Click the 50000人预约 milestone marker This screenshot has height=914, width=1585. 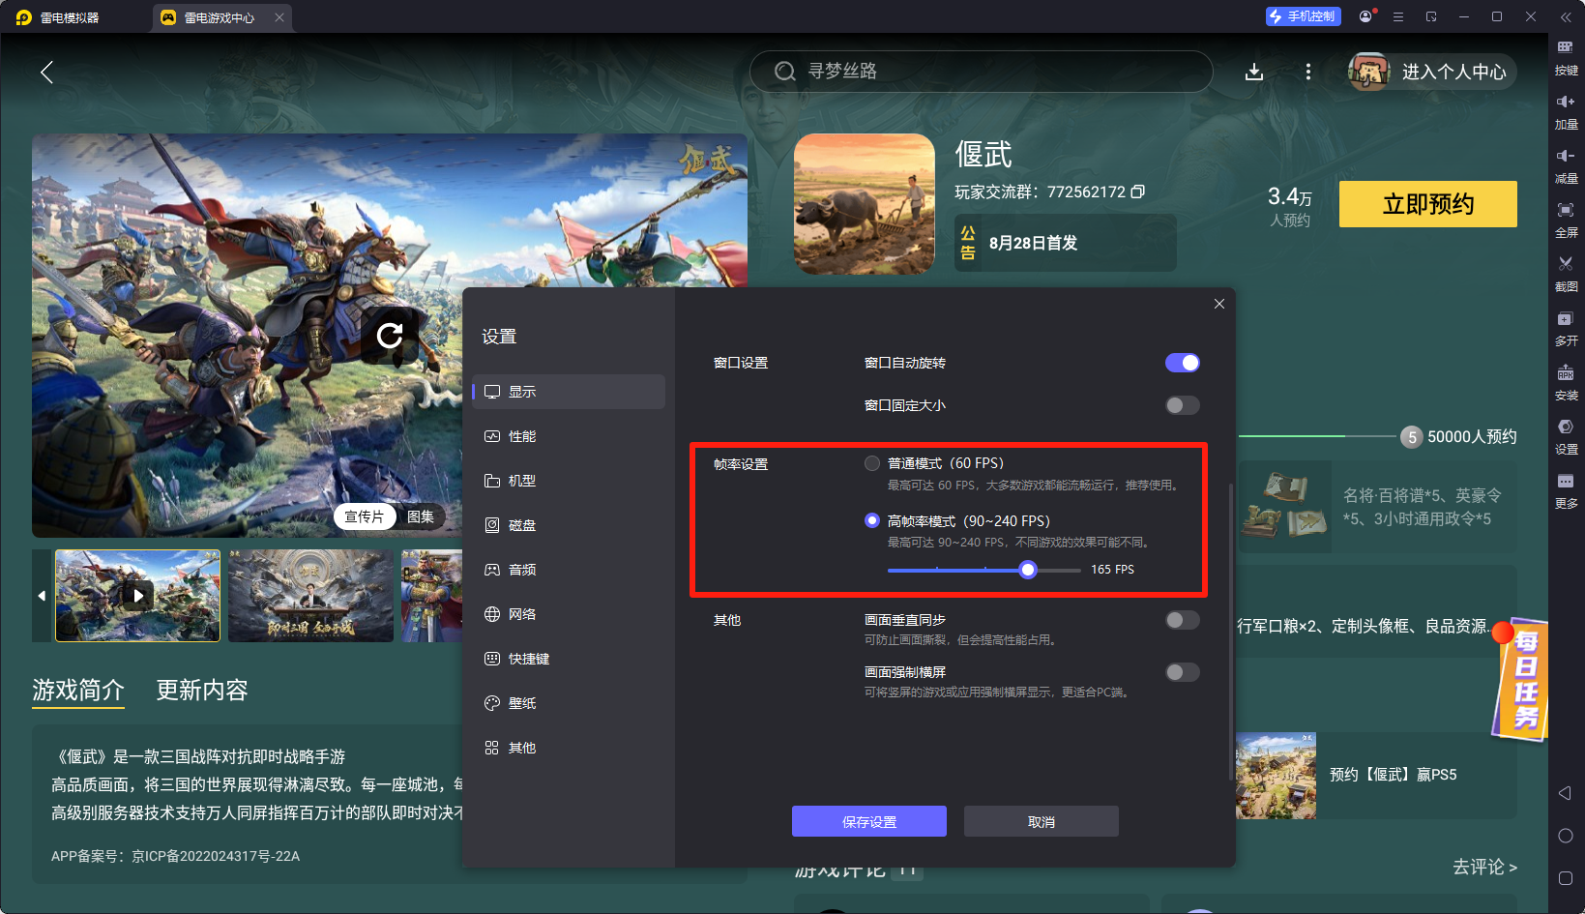click(1412, 437)
